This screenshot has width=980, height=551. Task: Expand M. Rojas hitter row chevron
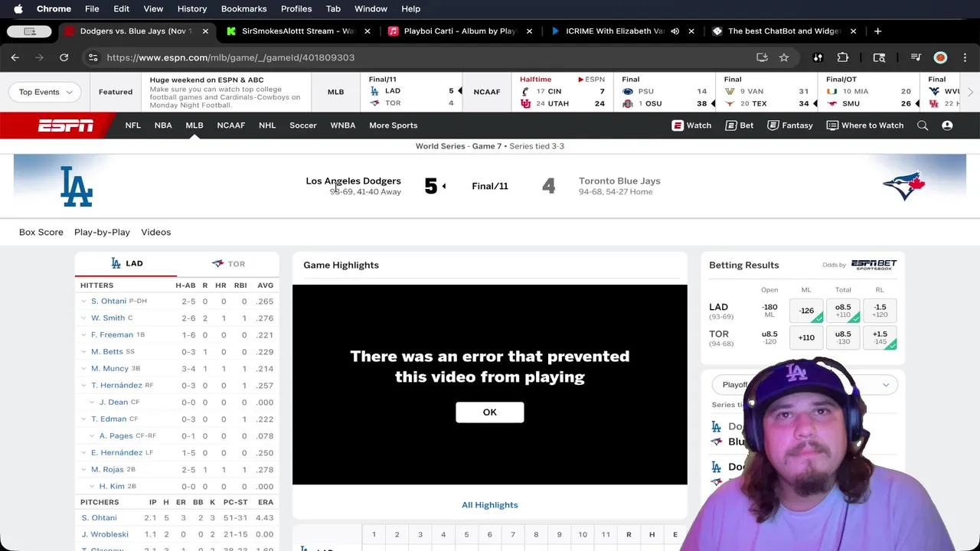click(83, 469)
